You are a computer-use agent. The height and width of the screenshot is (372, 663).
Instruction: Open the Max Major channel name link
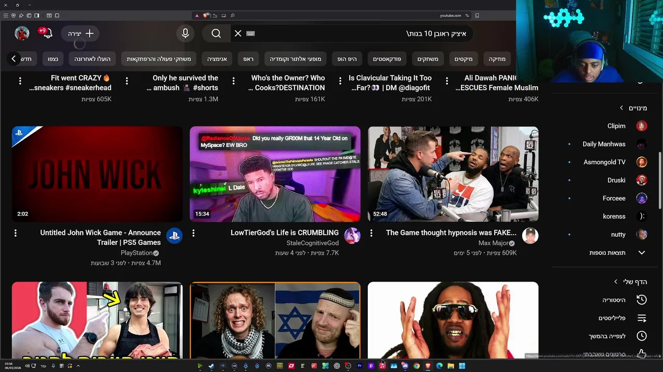[494, 243]
